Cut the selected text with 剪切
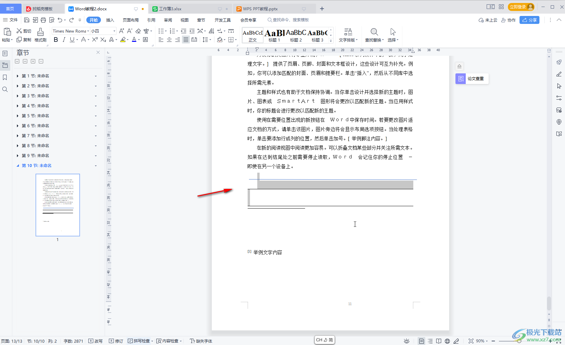This screenshot has height=345, width=565. (24, 31)
